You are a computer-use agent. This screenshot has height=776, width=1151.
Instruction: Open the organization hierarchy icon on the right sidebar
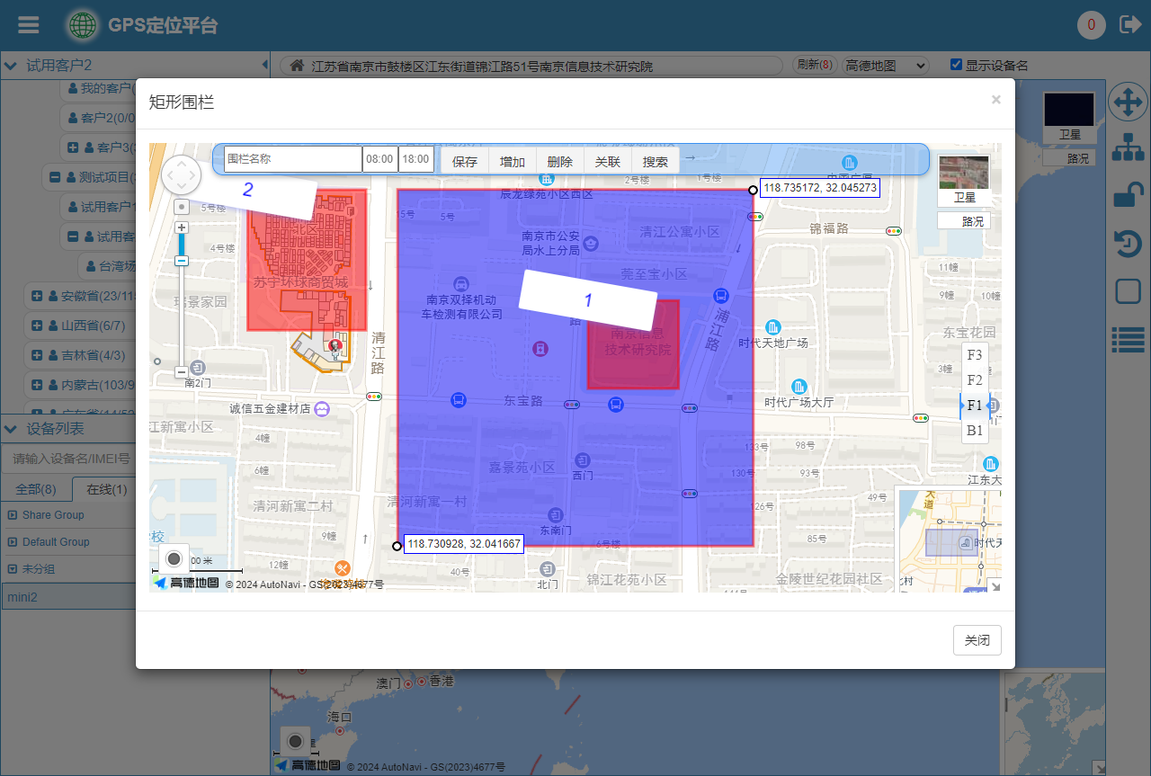(1128, 147)
